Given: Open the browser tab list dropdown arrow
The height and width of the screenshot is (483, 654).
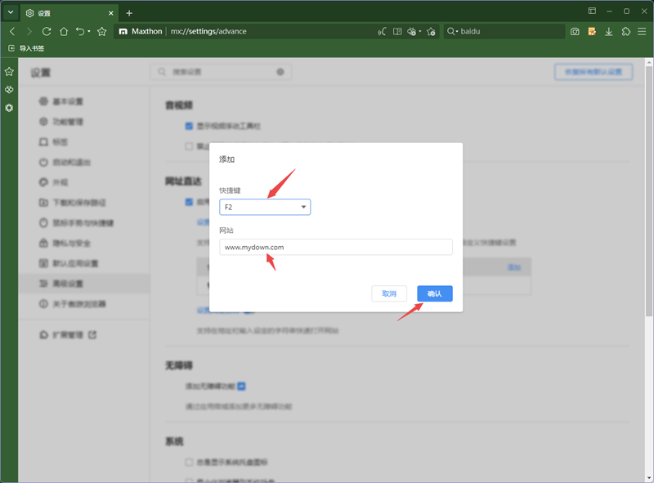Looking at the screenshot, I should click(x=9, y=11).
